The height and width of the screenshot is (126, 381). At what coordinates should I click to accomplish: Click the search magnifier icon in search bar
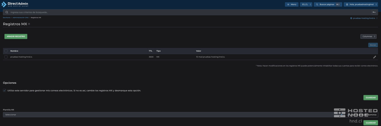tap(7, 12)
